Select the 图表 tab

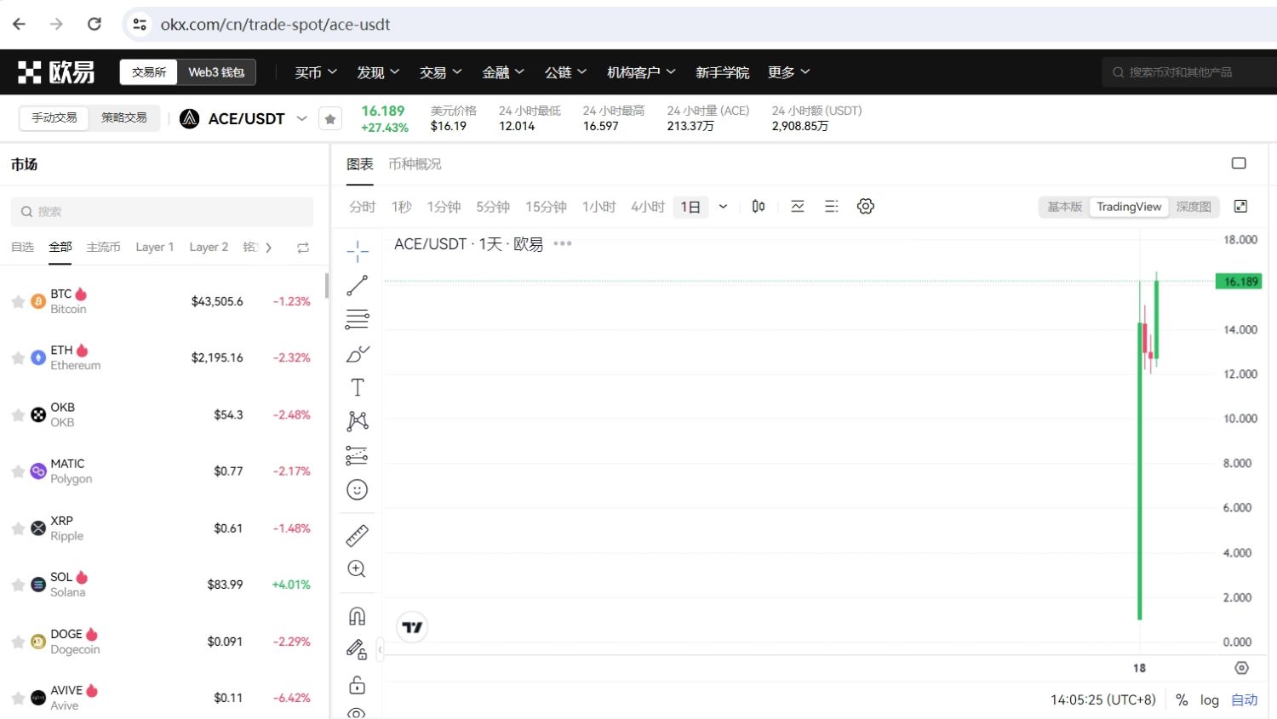point(359,163)
